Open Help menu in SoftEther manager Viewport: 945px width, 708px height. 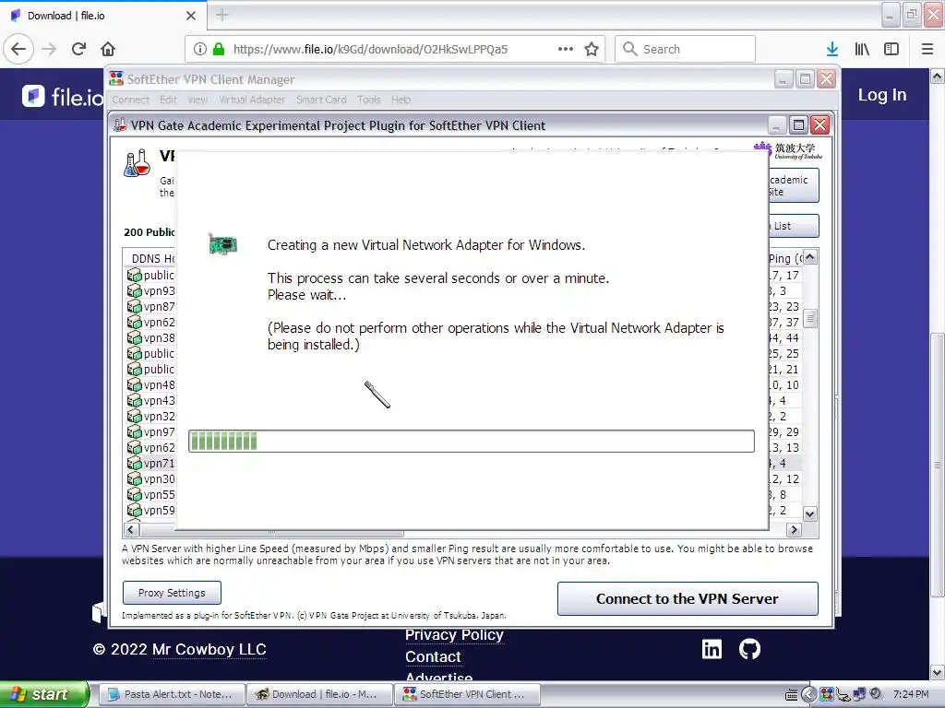tap(401, 100)
